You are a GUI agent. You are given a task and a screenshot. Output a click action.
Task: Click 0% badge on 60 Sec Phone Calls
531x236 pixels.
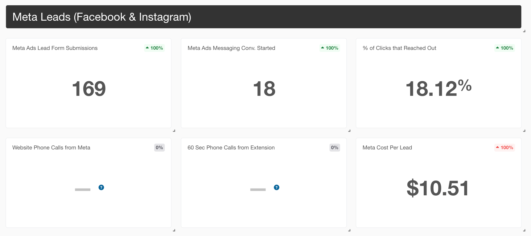click(335, 148)
